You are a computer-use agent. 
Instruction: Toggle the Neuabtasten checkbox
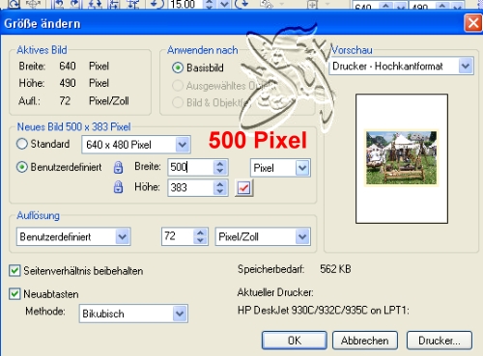tap(14, 294)
